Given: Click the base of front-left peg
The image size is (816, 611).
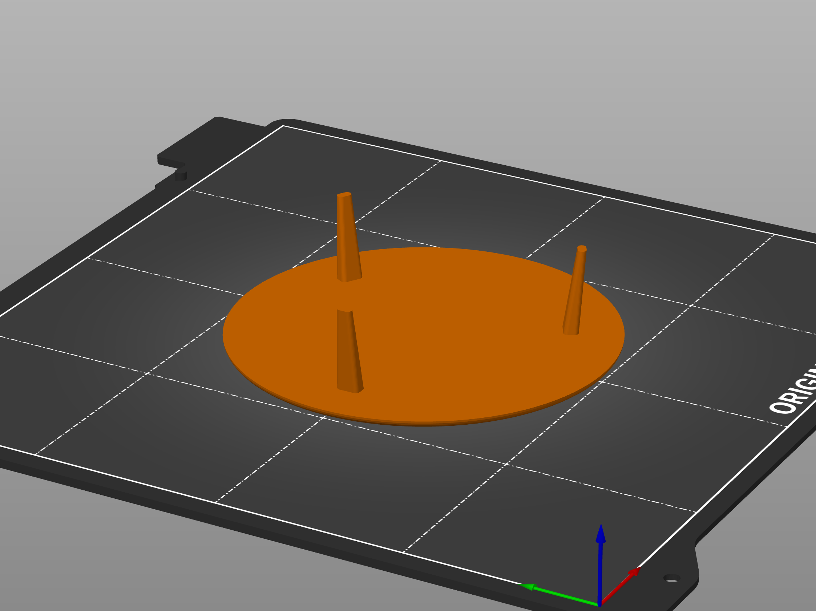Looking at the screenshot, I should (351, 389).
